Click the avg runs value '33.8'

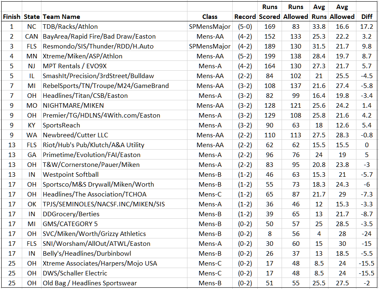[x=319, y=27]
